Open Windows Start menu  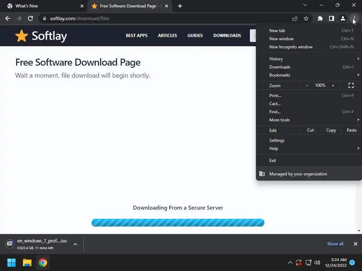11,263
